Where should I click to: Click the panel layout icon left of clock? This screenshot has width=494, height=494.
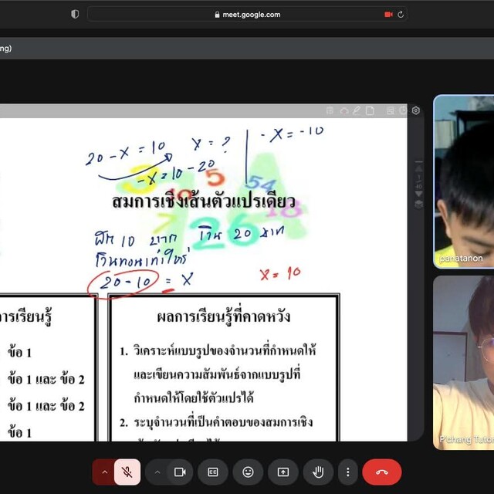tap(390, 110)
